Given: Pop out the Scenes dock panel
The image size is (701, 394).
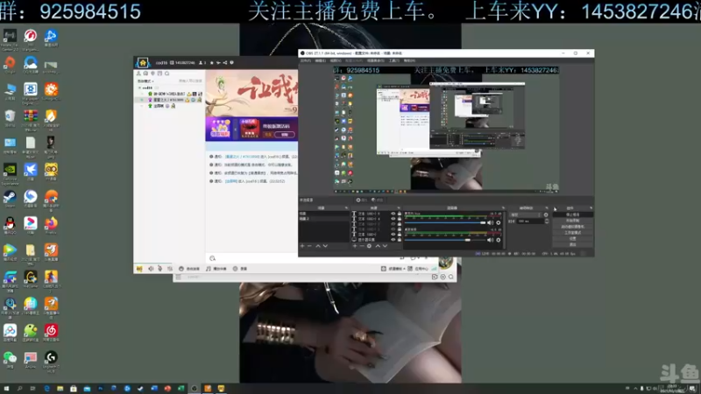Looking at the screenshot, I should 346,208.
